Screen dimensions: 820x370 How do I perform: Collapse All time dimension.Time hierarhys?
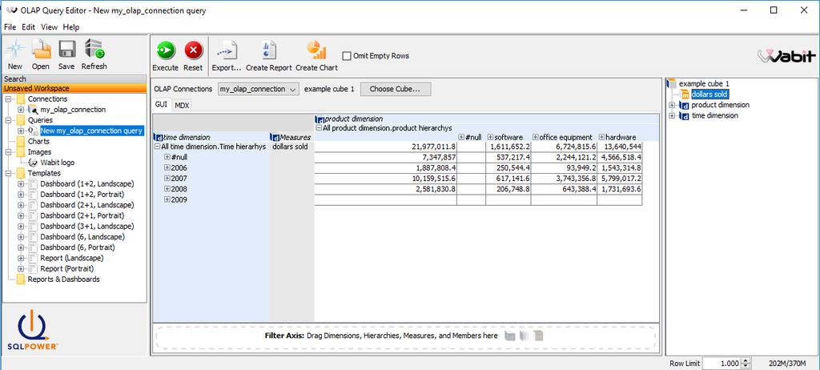[159, 147]
